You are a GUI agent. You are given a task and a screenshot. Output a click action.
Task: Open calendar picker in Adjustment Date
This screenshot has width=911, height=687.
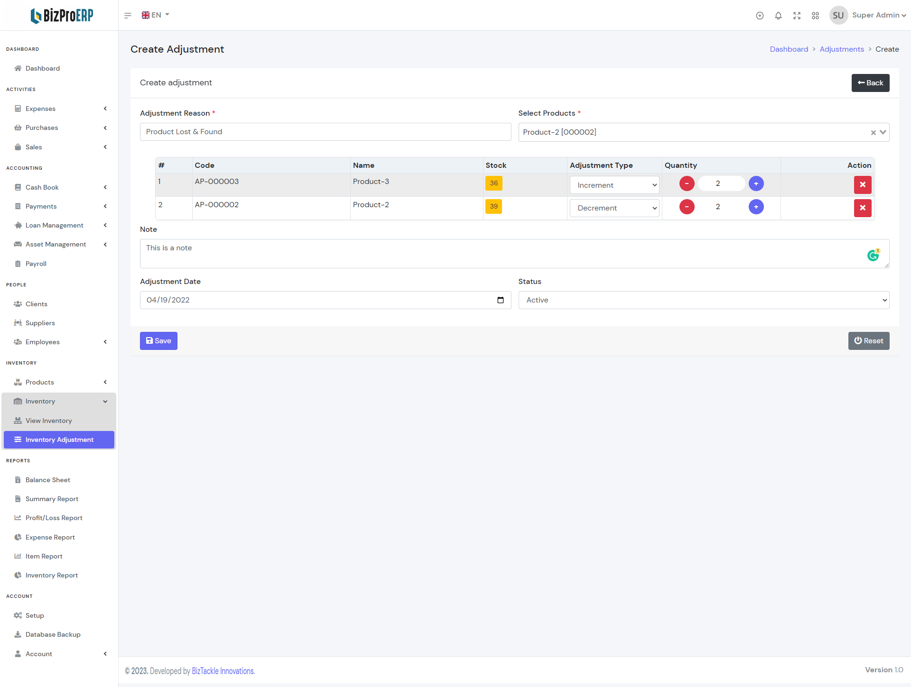pyautogui.click(x=500, y=300)
